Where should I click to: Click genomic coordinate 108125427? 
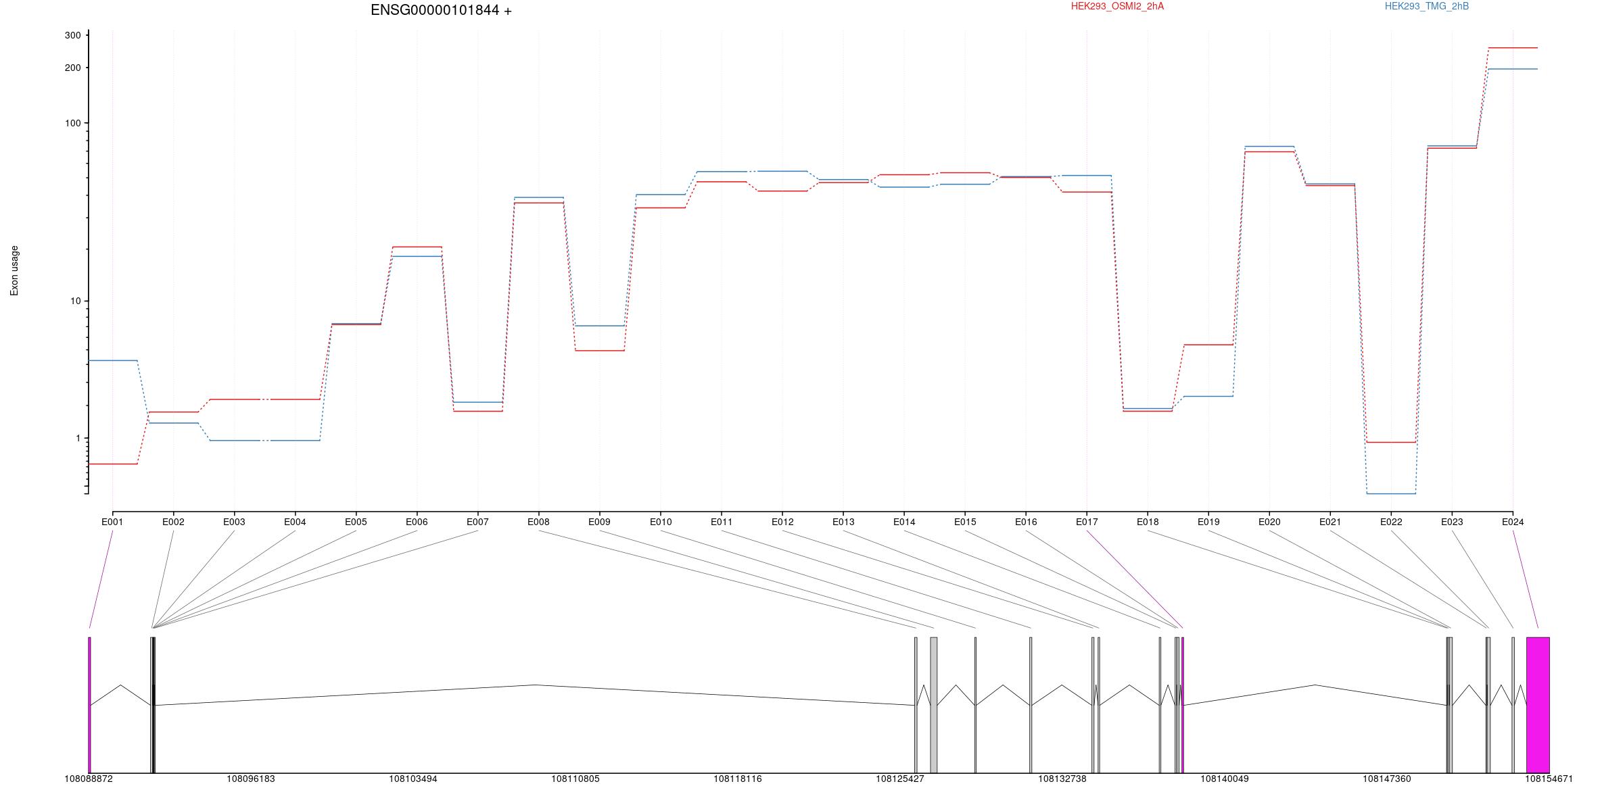pos(900,779)
